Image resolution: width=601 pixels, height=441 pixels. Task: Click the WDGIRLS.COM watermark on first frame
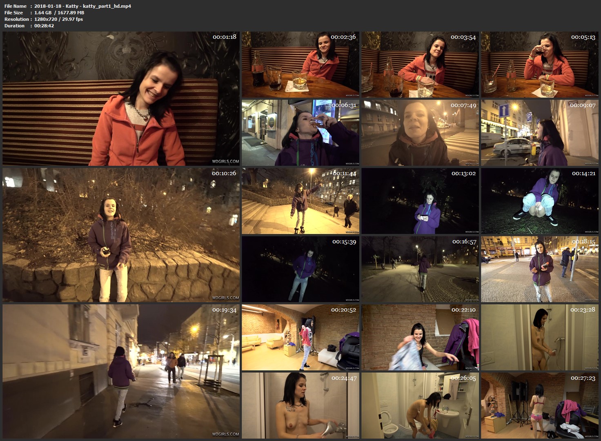pyautogui.click(x=225, y=161)
